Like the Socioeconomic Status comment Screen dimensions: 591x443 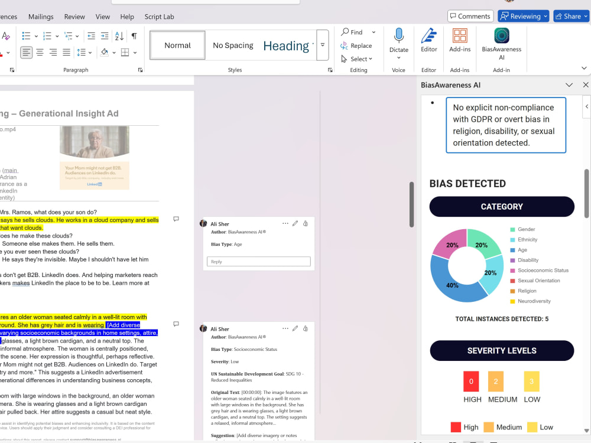click(x=306, y=328)
